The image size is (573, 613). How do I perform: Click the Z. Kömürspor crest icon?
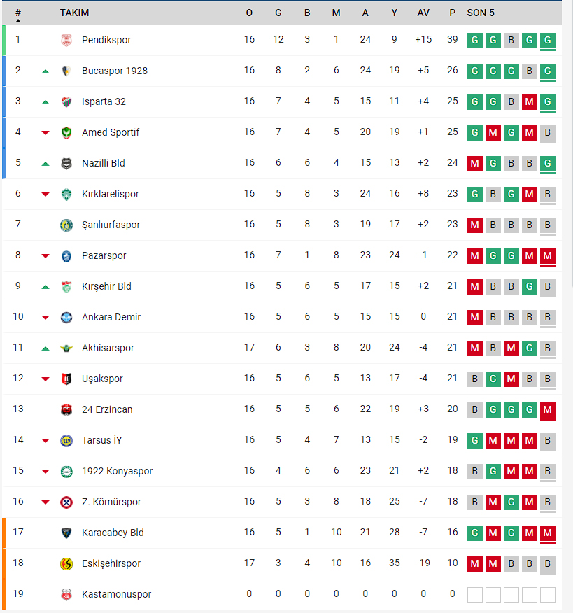(x=66, y=502)
